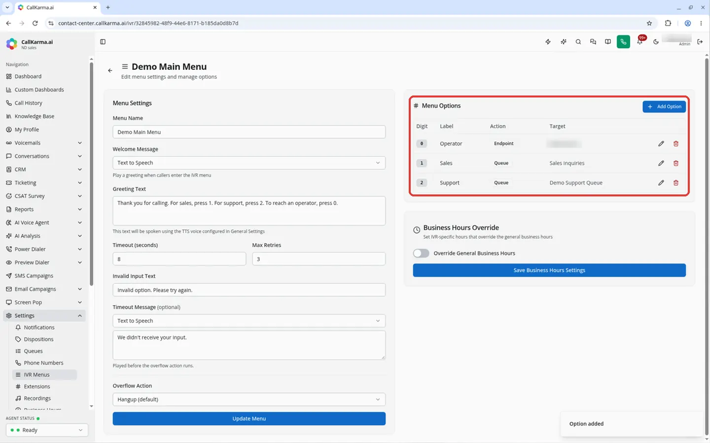Image resolution: width=710 pixels, height=443 pixels.
Task: Open the Welcome Message type dropdown
Action: point(249,163)
